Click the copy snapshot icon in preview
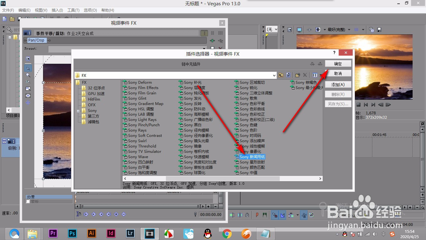Viewport: 426px width, 240px height. (x=371, y=30)
